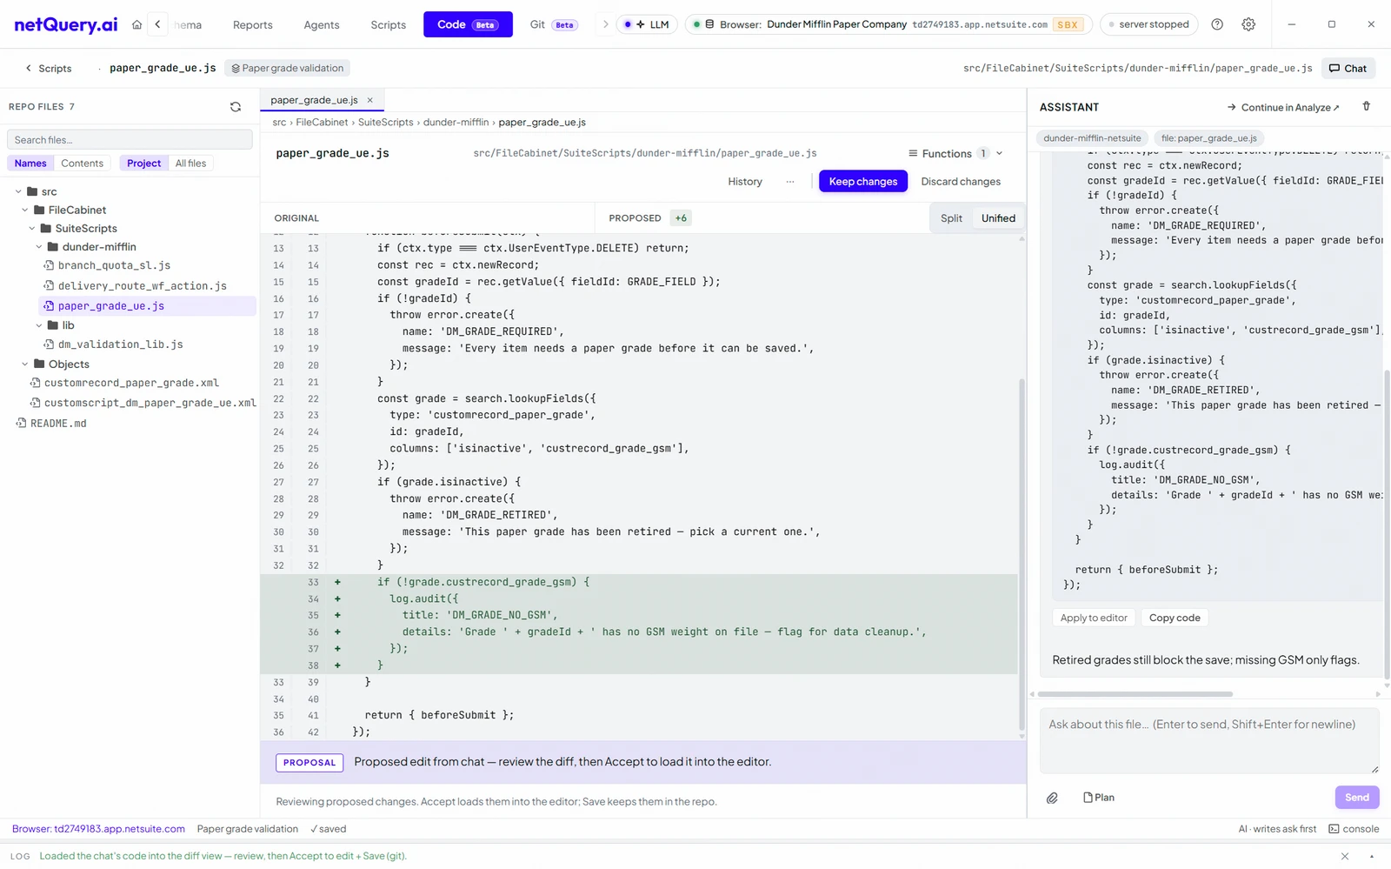Click the assistant horizontal scrollbar
This screenshot has height=869, width=1391.
pos(1135,694)
